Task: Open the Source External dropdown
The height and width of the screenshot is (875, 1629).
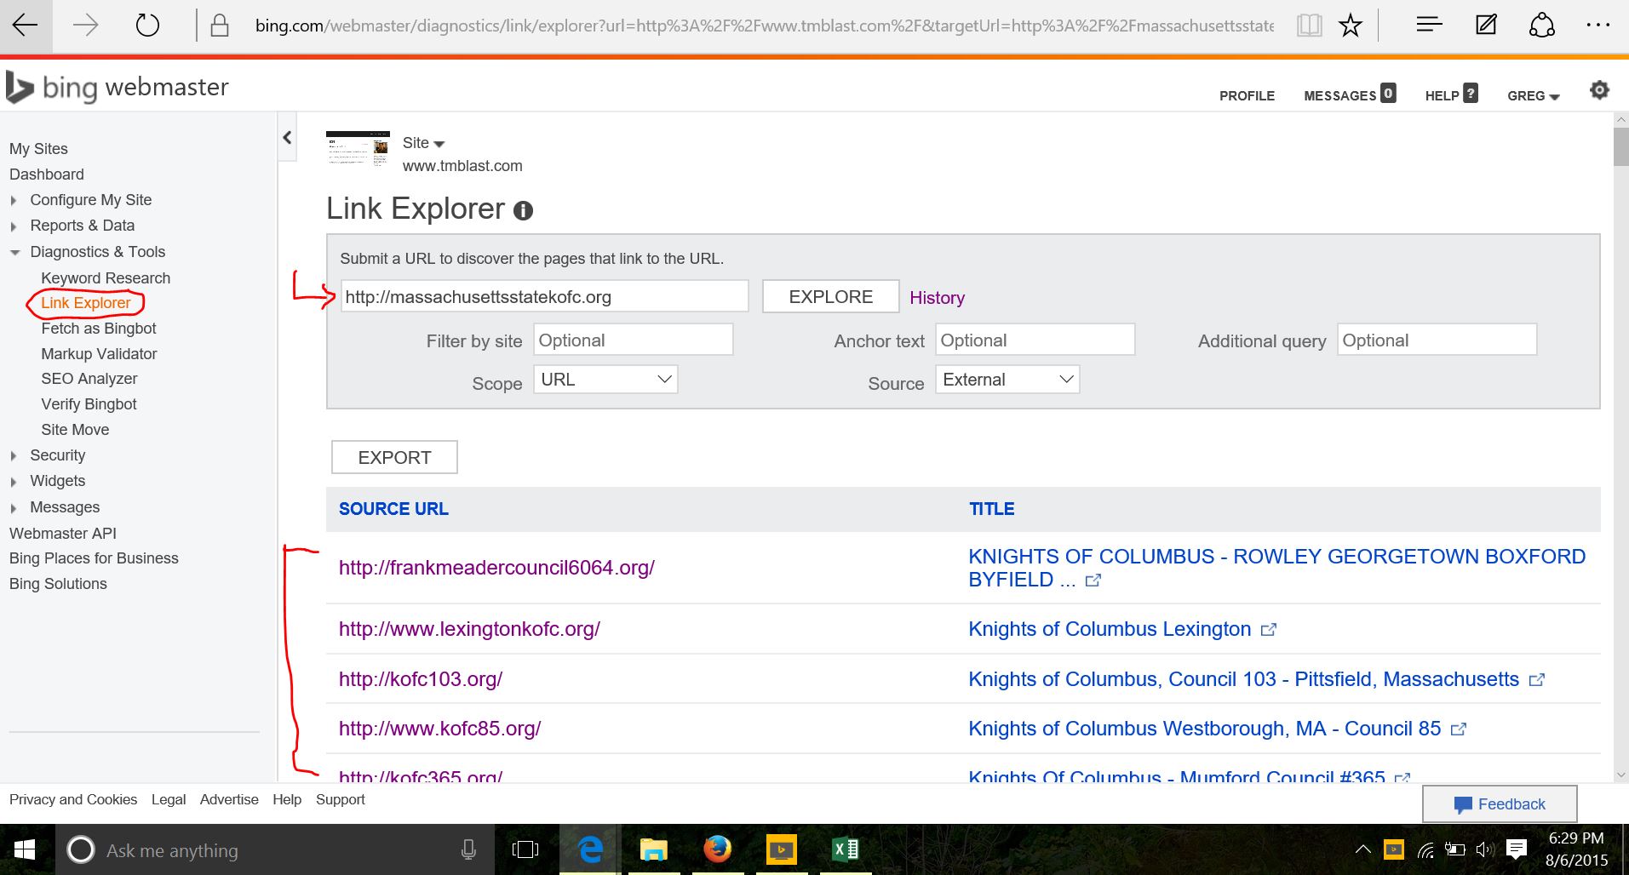Action: (1007, 380)
